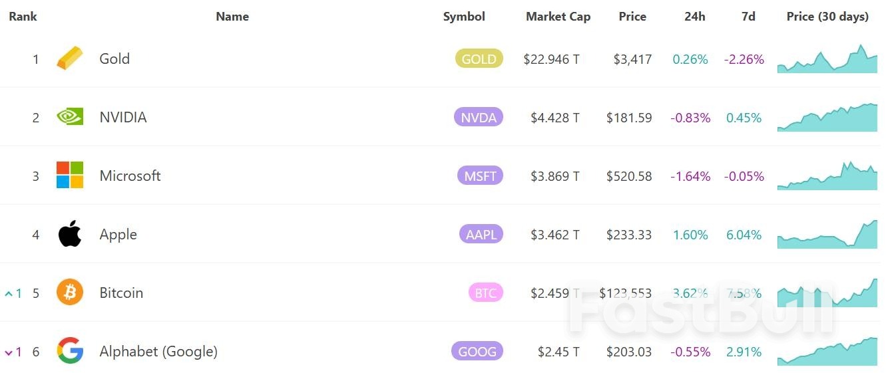
Task: Click the MSFT symbol badge
Action: pyautogui.click(x=479, y=176)
